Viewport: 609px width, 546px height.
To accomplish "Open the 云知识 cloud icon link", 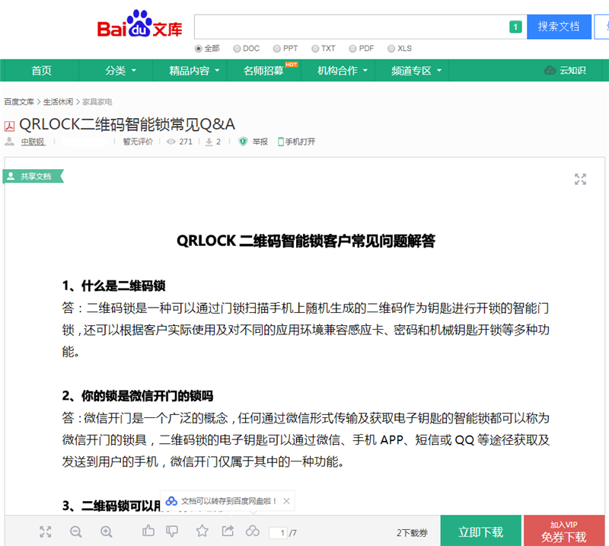I will coord(550,70).
